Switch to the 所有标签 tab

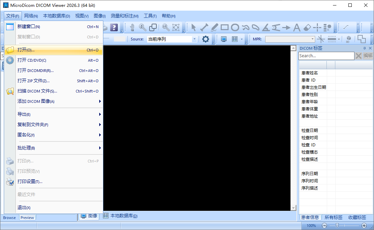click(x=333, y=217)
